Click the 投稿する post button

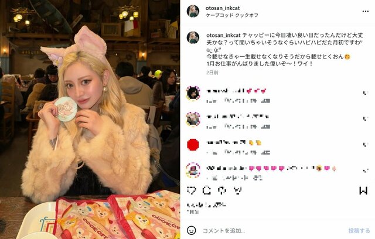359,231
